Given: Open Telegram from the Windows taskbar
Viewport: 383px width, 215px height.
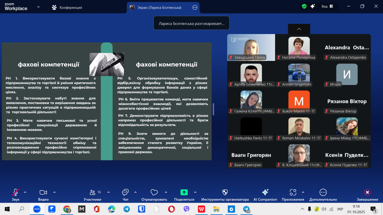Looking at the screenshot, I should (127, 209).
